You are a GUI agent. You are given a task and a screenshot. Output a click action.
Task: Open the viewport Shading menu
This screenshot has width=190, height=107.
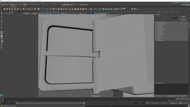coord(43,12)
